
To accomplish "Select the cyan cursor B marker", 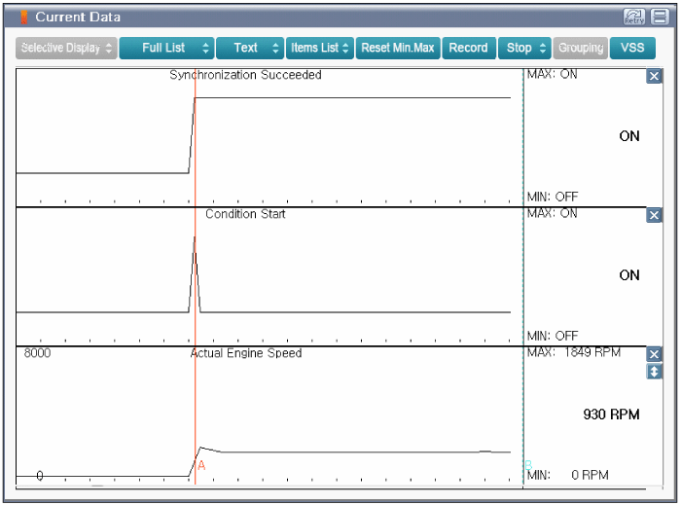I will point(528,465).
